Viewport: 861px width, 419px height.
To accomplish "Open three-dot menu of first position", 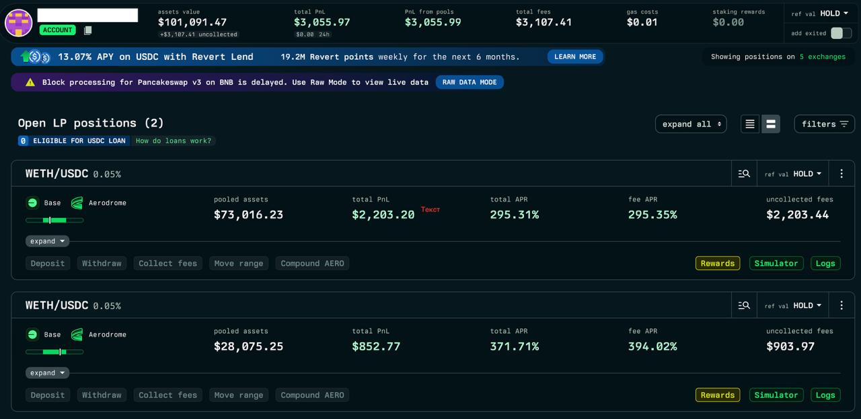I will 841,174.
